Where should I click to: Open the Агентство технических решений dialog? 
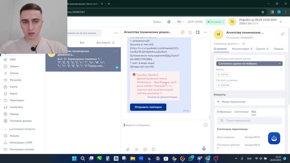[83, 59]
